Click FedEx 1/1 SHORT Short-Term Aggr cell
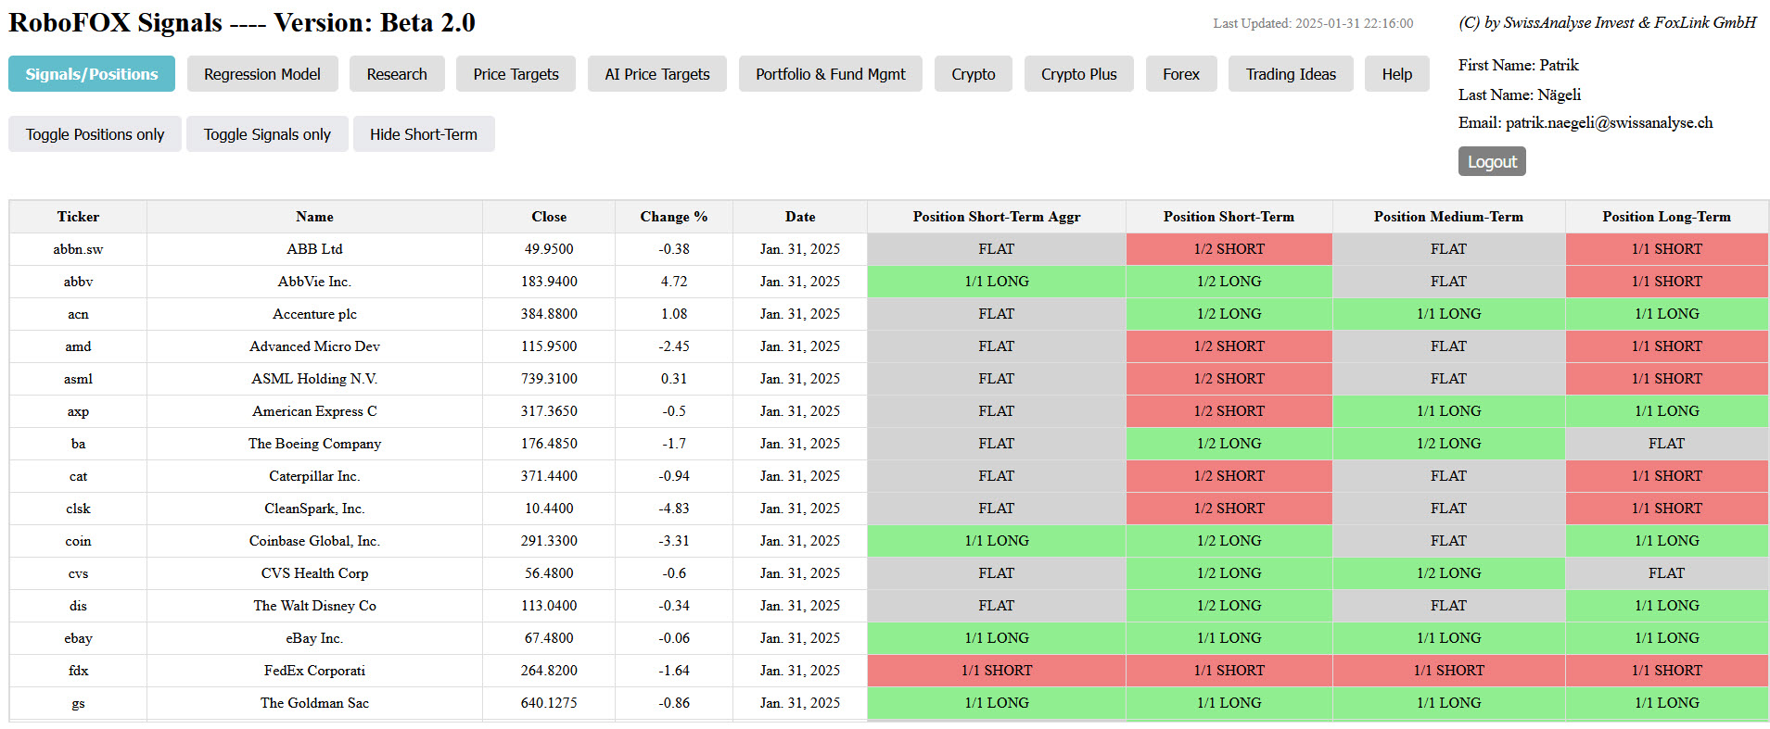This screenshot has width=1770, height=729. pyautogui.click(x=997, y=671)
